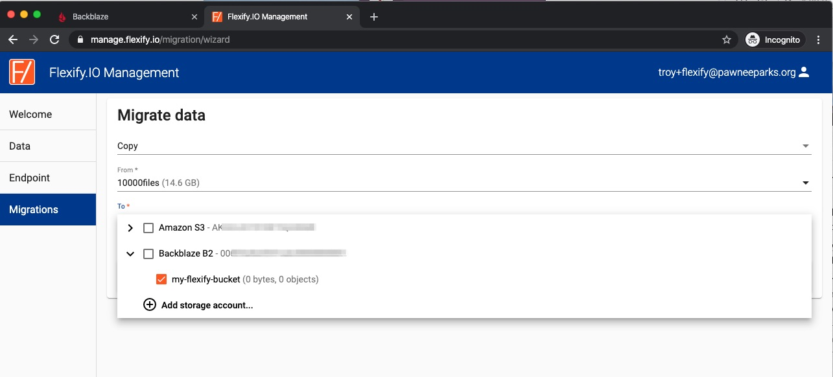Check the Backblaze B2 account checkbox
The width and height of the screenshot is (833, 377).
coord(148,254)
